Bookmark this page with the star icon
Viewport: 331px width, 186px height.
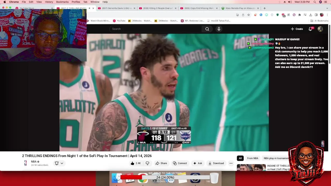(x=249, y=15)
